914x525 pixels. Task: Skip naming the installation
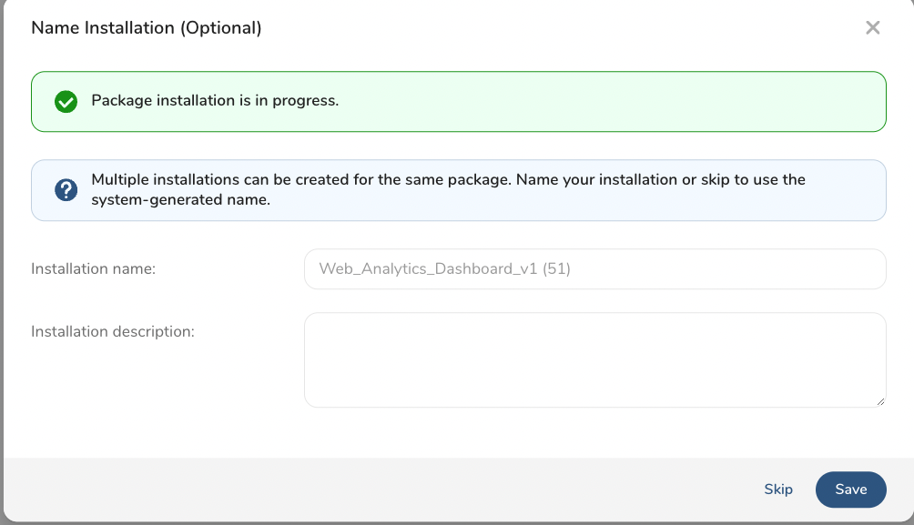[778, 490]
